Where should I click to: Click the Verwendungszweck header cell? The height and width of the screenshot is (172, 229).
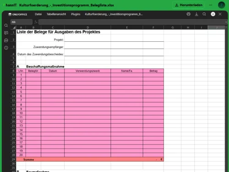pyautogui.click(x=87, y=71)
